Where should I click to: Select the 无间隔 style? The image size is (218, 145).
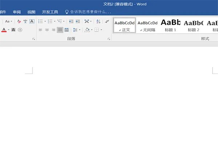(x=148, y=25)
